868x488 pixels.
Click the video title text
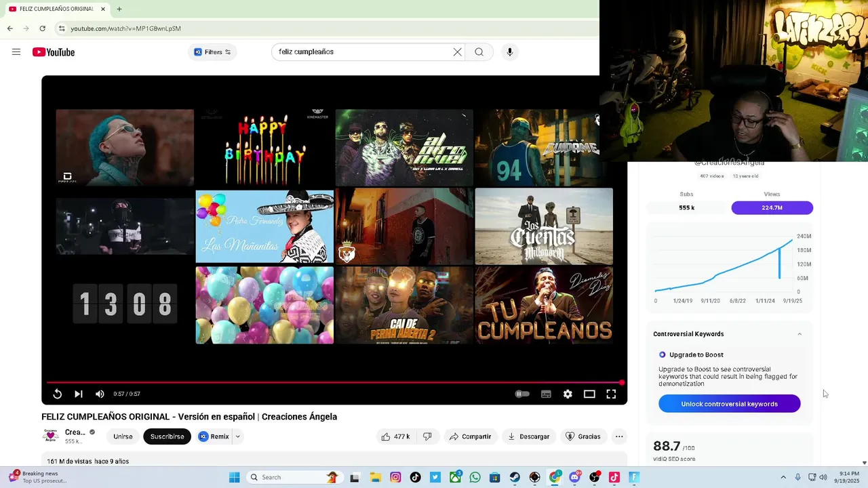pyautogui.click(x=189, y=417)
